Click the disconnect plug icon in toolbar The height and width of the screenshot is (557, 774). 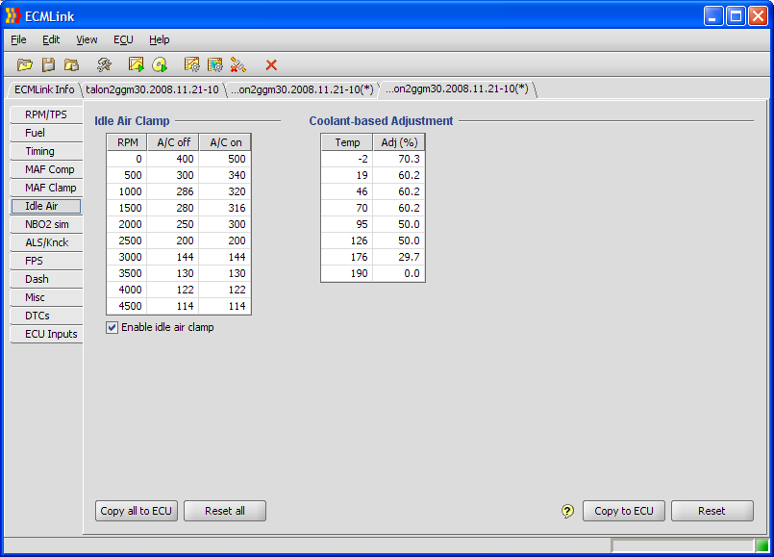point(238,64)
